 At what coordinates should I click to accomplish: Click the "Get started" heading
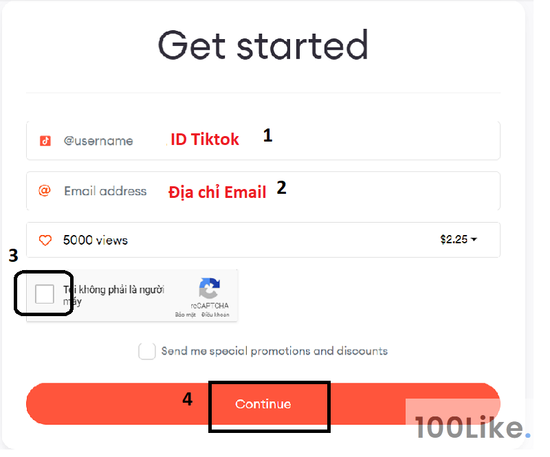[x=263, y=45]
